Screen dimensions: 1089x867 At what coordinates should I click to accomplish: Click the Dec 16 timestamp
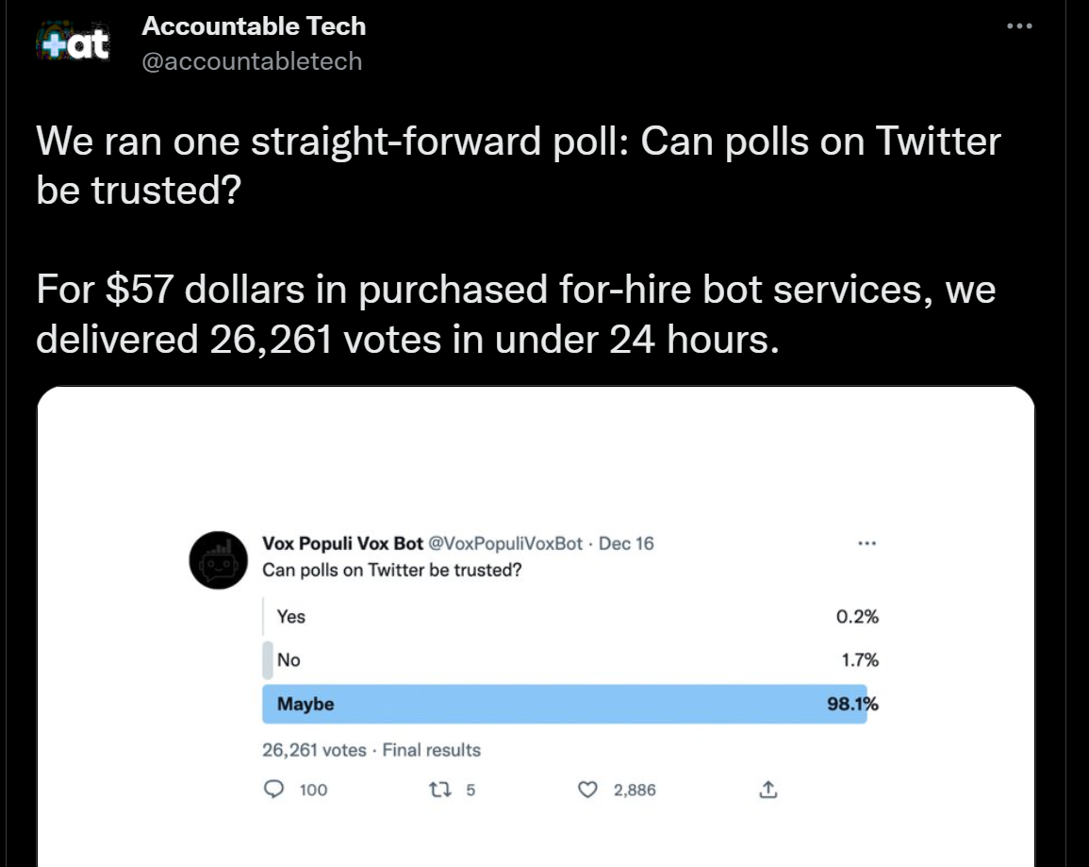pyautogui.click(x=626, y=543)
